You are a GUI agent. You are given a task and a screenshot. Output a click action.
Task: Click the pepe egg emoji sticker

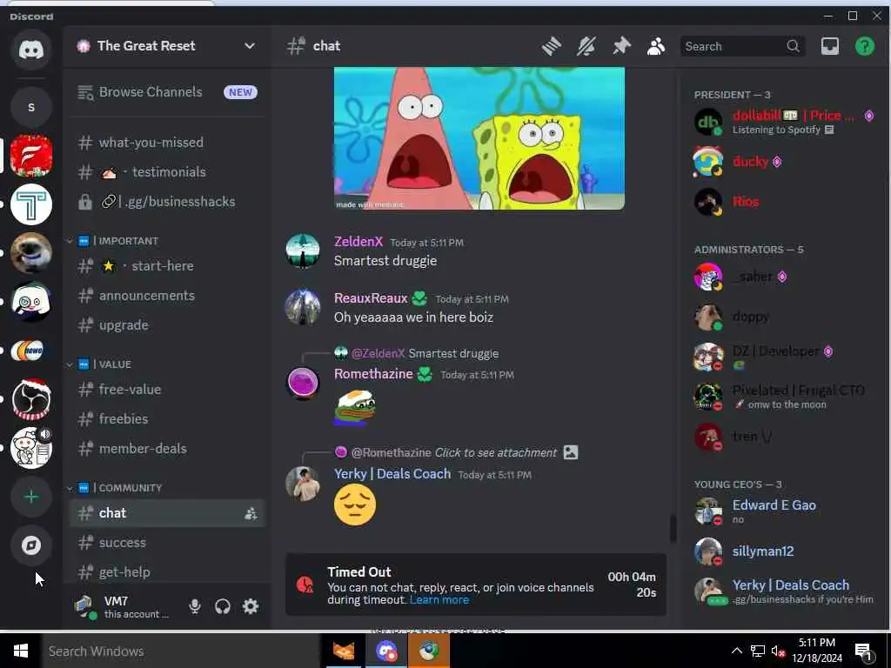[x=356, y=408]
